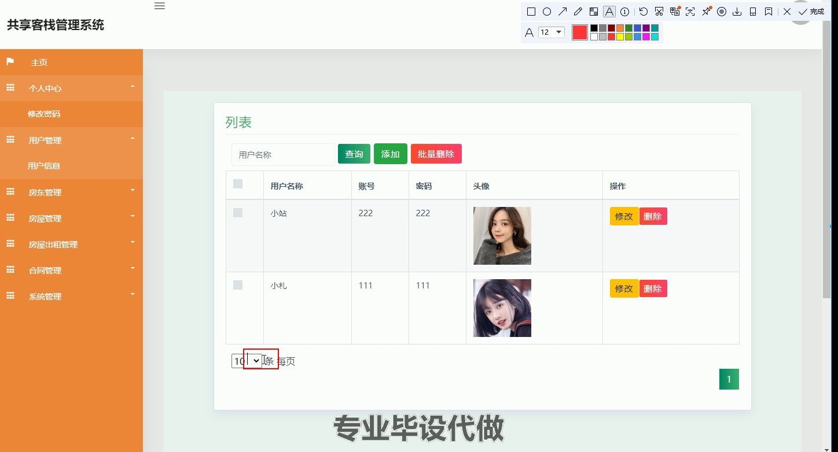Screen dimensions: 838x452
Task: Open the avatar photo of 小札
Action: pyautogui.click(x=502, y=308)
